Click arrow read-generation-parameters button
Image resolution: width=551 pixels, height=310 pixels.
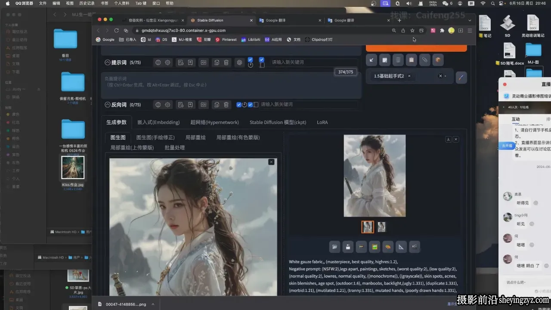371,60
